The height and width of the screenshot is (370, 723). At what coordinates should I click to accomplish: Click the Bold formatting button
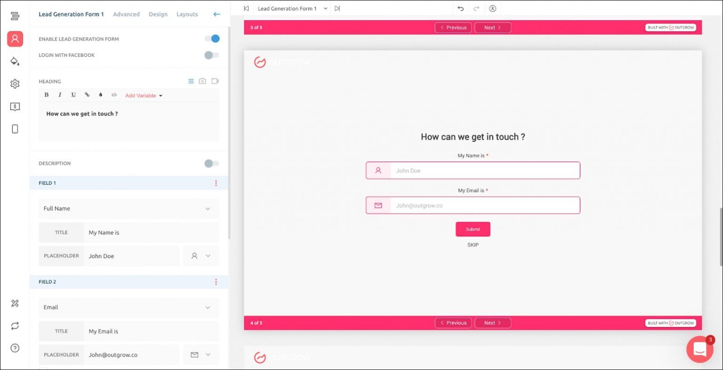click(x=47, y=95)
